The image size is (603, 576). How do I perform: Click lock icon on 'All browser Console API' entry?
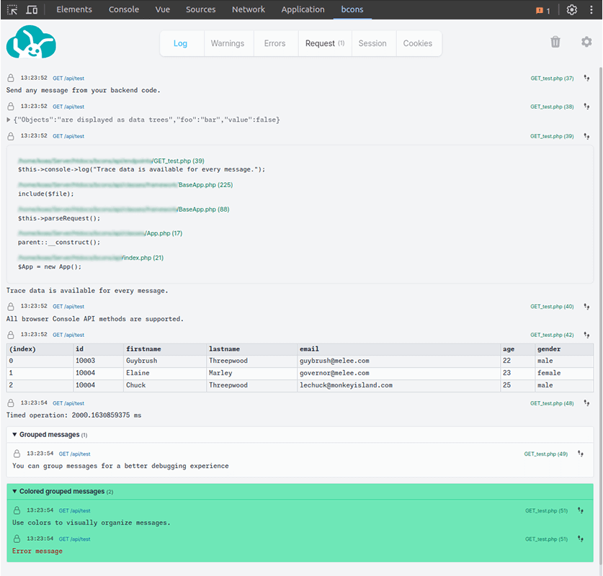pyautogui.click(x=11, y=306)
